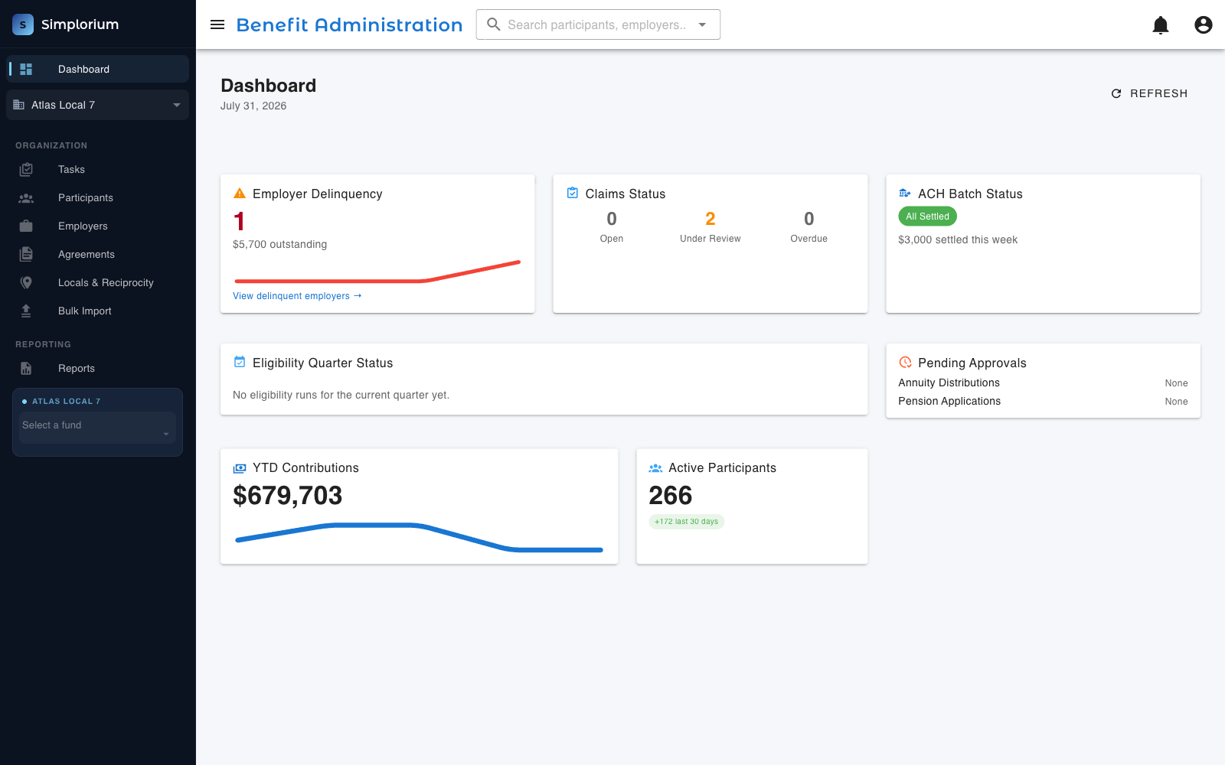The height and width of the screenshot is (765, 1225).
Task: Open the Select a fund dropdown
Action: tap(97, 427)
